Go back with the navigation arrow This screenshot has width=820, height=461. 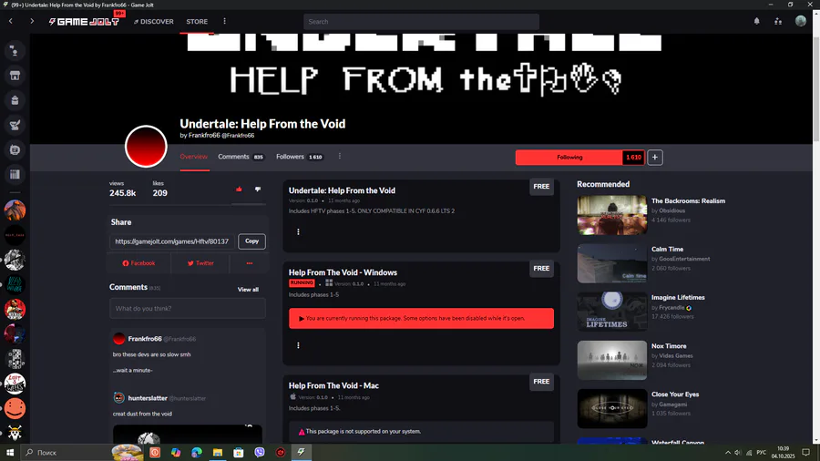click(x=10, y=22)
